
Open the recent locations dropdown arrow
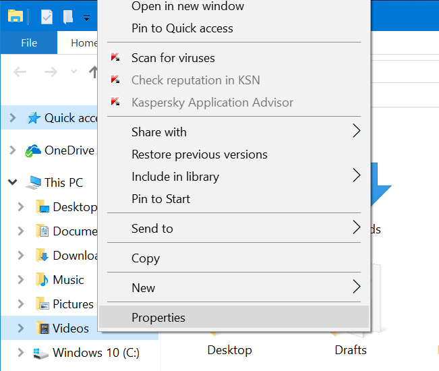click(x=74, y=72)
